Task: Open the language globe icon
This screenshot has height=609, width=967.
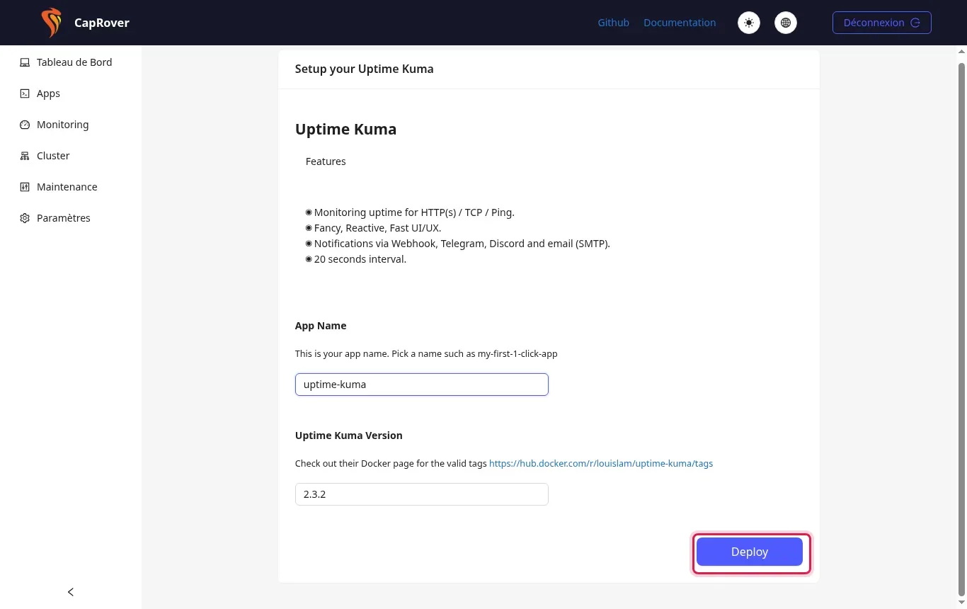Action: click(786, 23)
